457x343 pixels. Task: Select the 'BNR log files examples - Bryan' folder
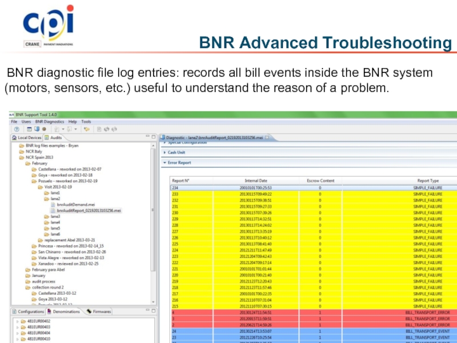[49, 146]
